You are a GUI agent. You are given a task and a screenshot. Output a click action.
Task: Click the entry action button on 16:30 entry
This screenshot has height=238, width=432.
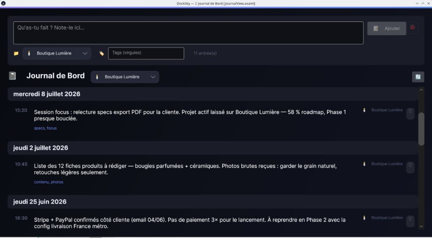410,221
